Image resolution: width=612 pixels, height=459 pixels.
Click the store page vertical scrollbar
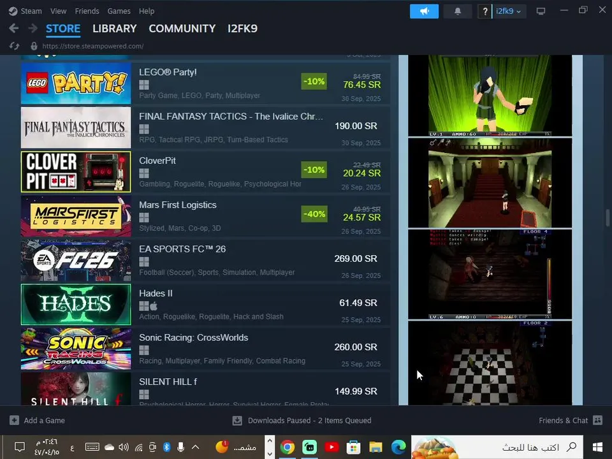point(608,218)
